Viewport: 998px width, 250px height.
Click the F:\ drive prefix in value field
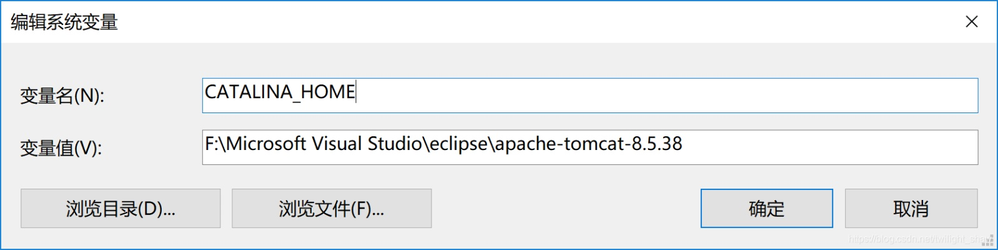point(214,144)
